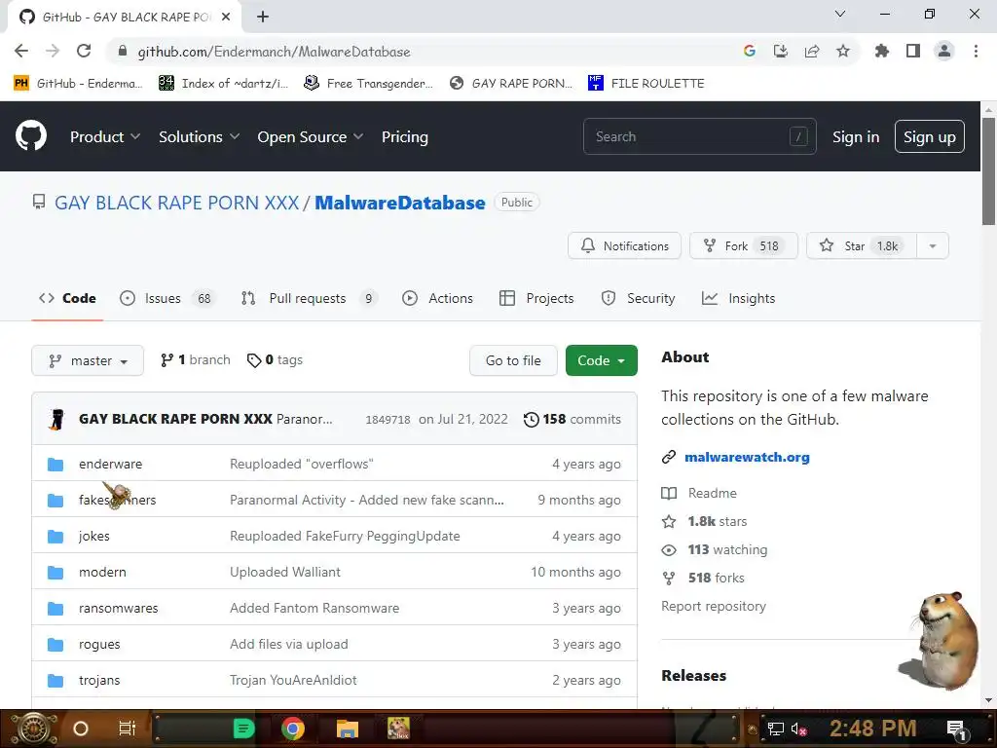The image size is (997, 748).
Task: Open the hamster app in taskbar
Action: [x=398, y=729]
